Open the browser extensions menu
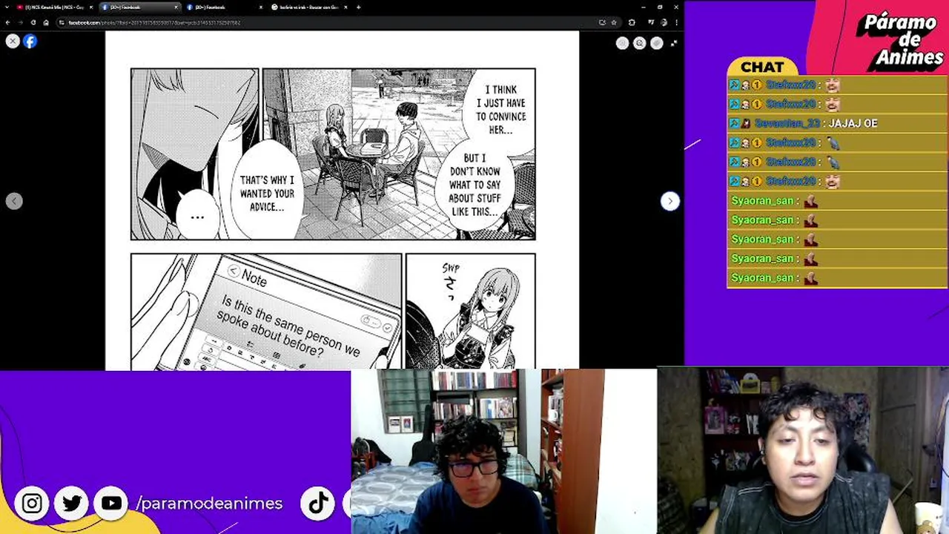Viewport: 949px width, 534px height. [x=632, y=22]
